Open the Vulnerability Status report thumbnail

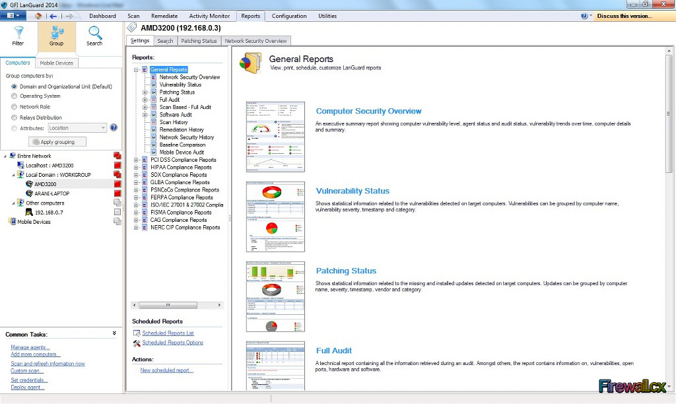click(275, 217)
